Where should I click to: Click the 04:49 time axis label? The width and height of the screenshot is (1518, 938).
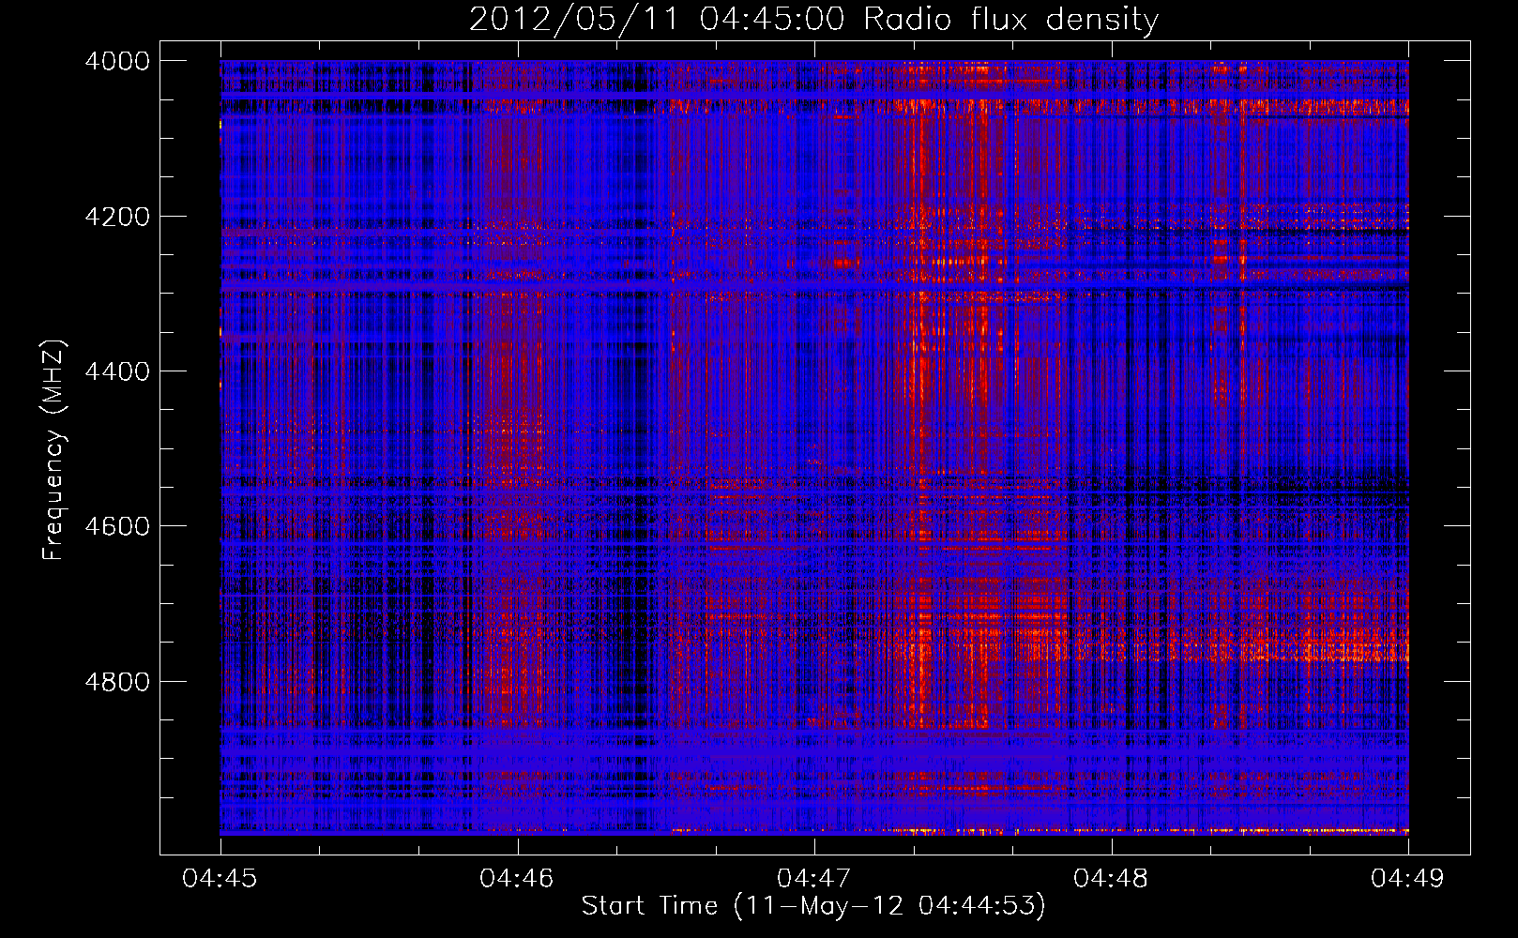click(x=1407, y=879)
